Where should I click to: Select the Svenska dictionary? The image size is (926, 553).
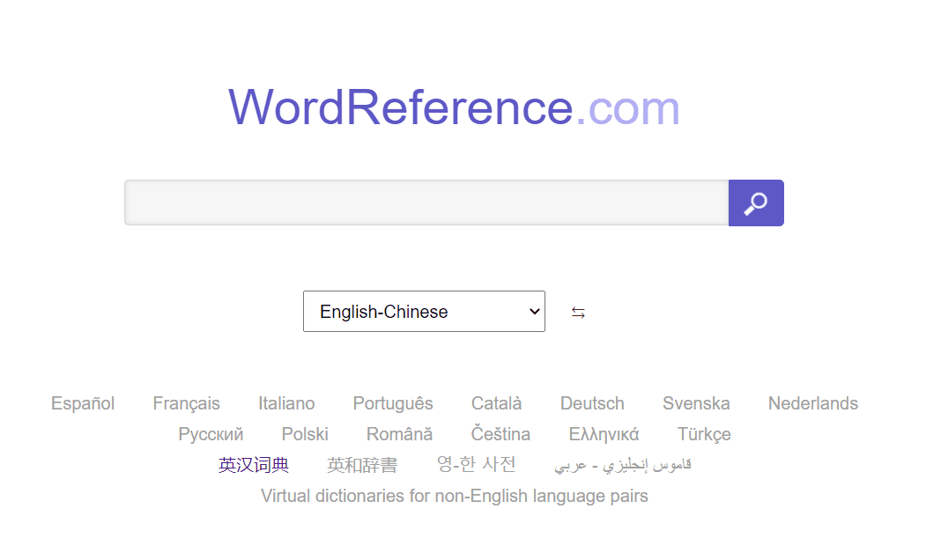click(x=696, y=403)
